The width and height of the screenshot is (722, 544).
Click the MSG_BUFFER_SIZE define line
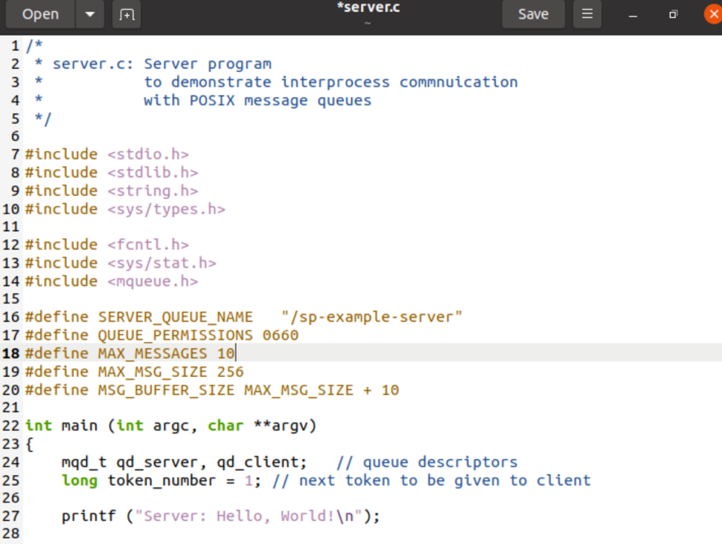pos(211,390)
